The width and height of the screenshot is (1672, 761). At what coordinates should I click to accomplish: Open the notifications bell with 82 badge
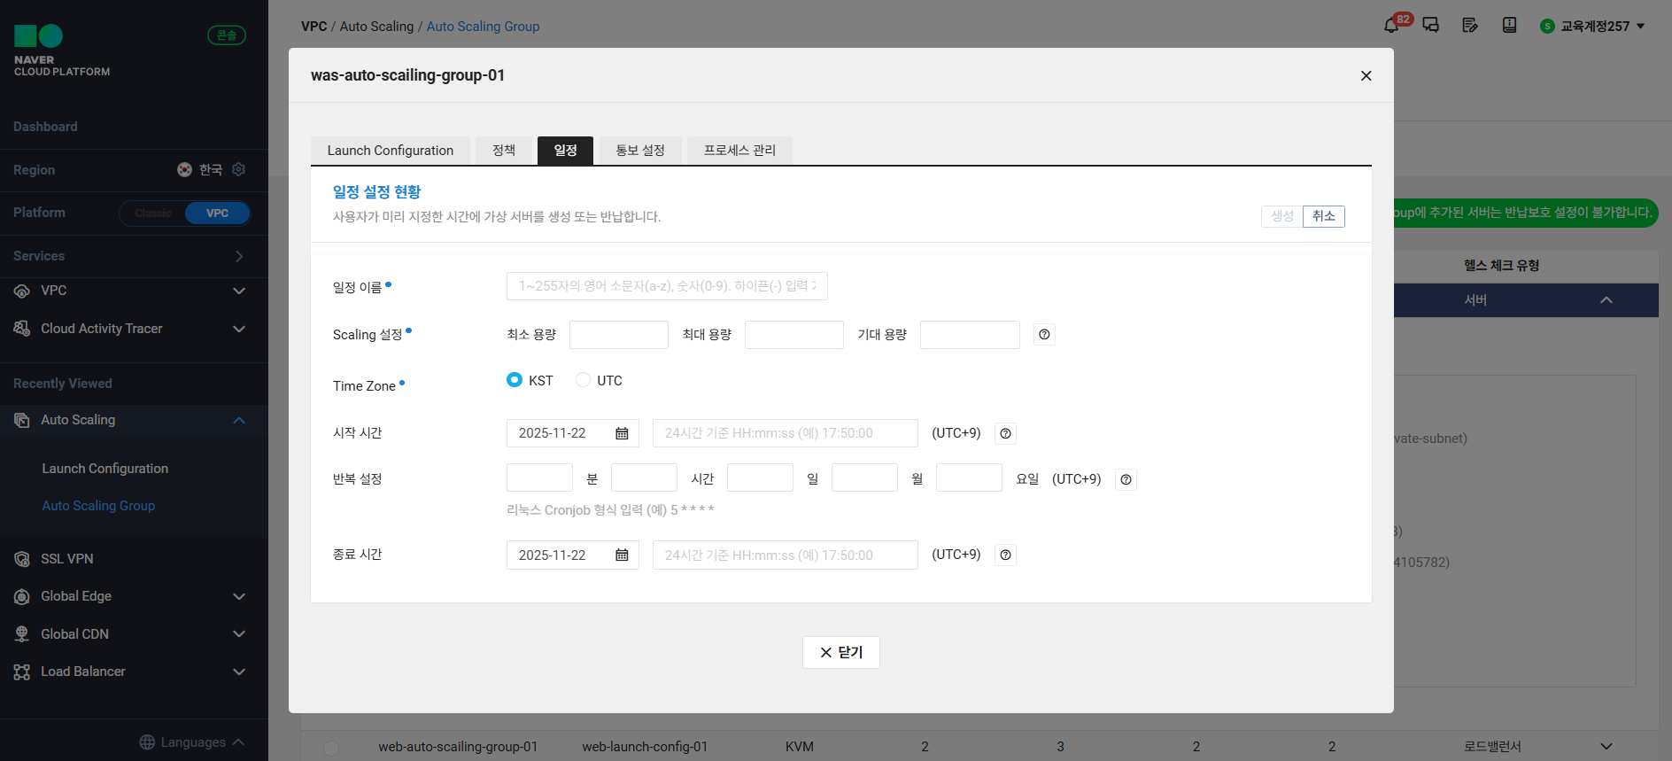pyautogui.click(x=1392, y=25)
